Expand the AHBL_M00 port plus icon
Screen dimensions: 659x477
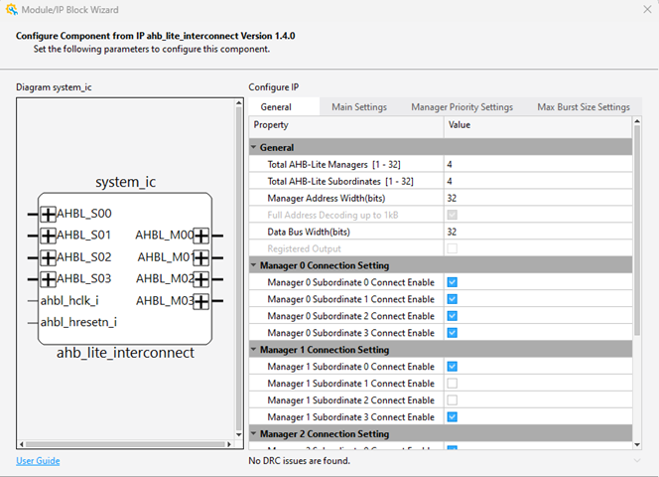[200, 236]
